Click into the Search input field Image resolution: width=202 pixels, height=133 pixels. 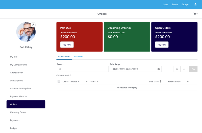coord(83,69)
